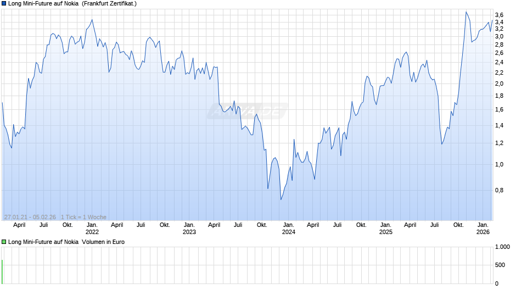516x289 pixels.
Task: Click the late 2025 peak on the price line
Action: click(x=466, y=12)
